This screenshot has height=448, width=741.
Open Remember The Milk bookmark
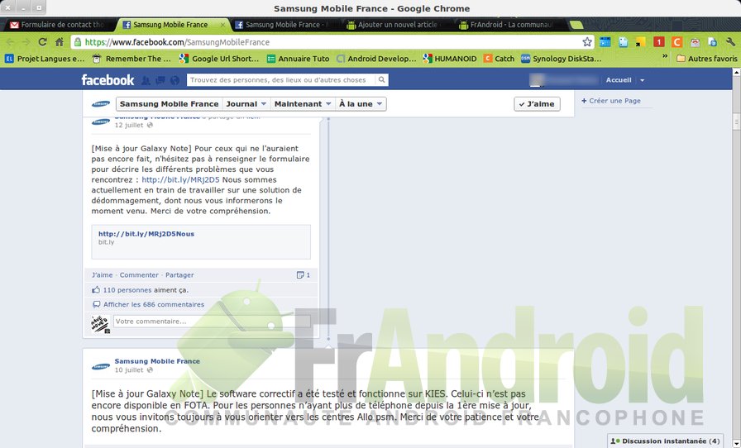tap(131, 59)
